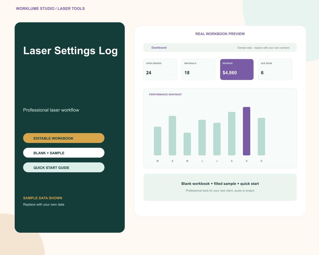Click the Laser Settings Log title
319x255 pixels.
70,51
